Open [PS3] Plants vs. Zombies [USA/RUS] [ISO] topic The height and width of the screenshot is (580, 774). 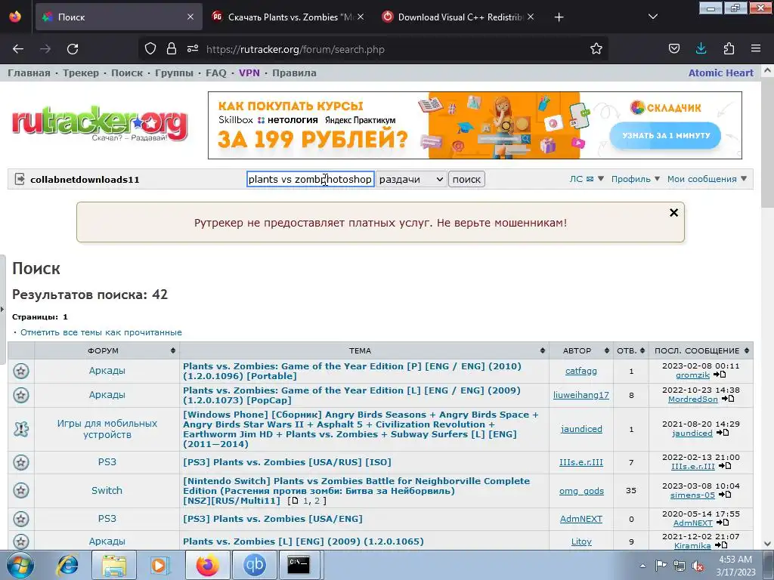(x=286, y=462)
